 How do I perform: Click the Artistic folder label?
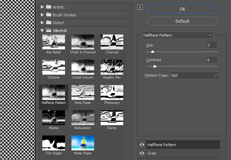click(x=59, y=7)
